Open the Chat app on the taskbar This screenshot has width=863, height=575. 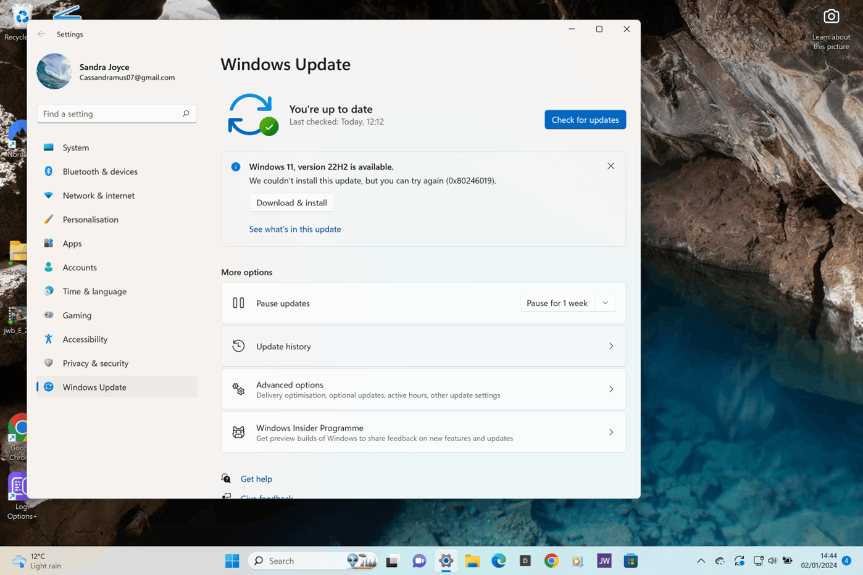click(419, 561)
